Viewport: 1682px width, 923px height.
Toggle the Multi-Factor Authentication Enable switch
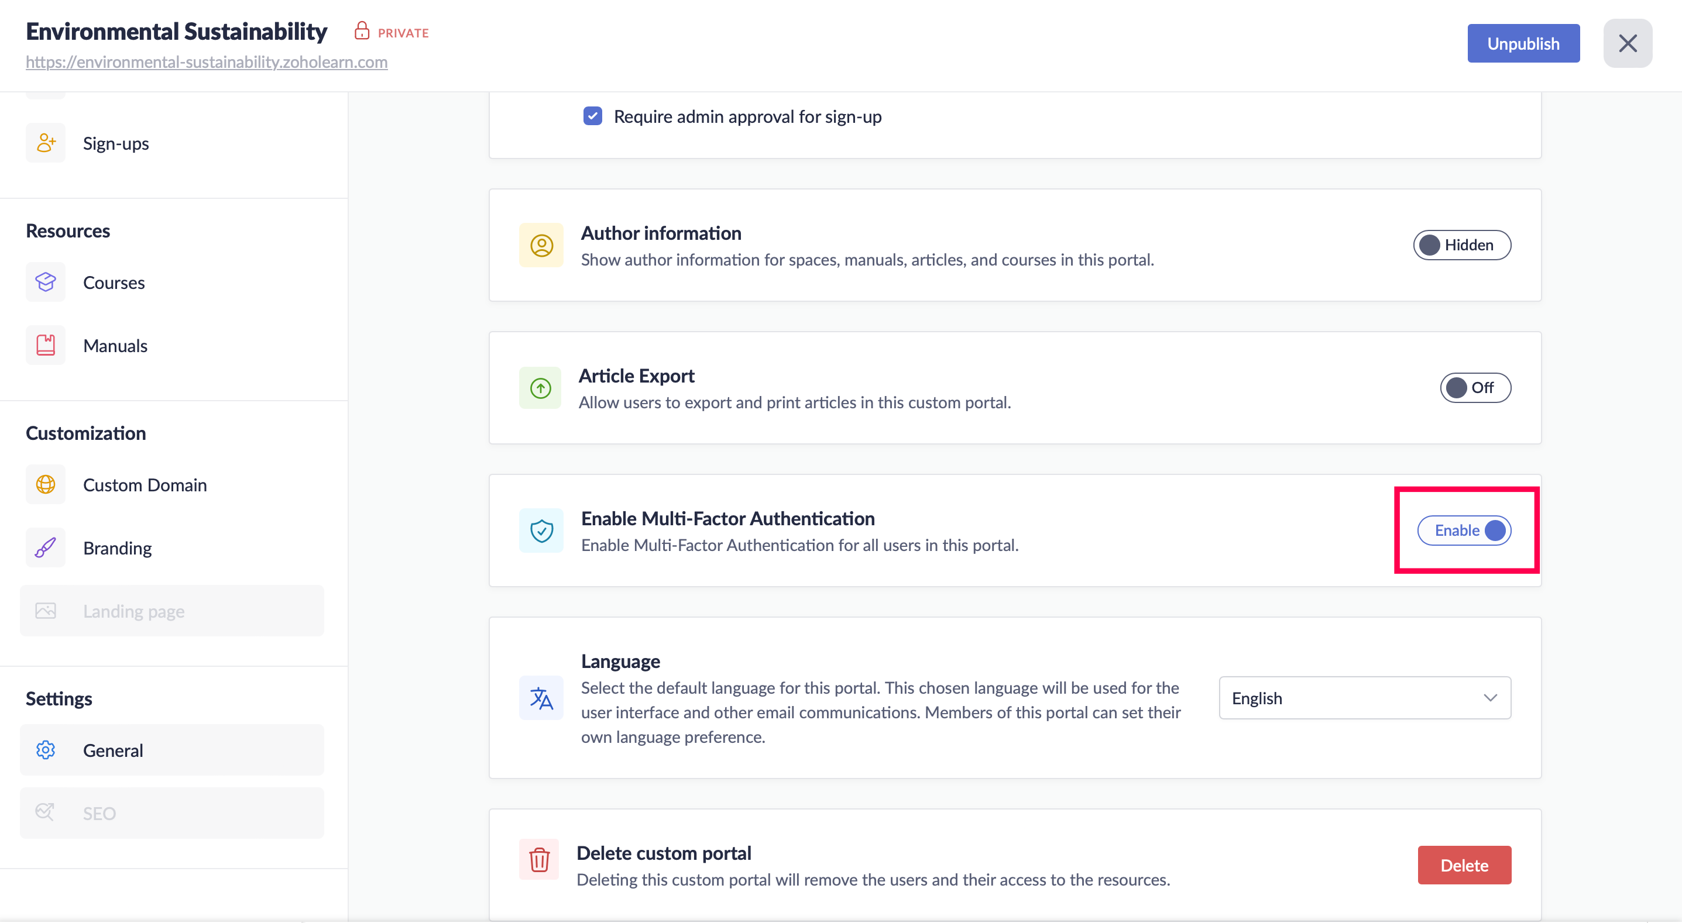tap(1464, 530)
